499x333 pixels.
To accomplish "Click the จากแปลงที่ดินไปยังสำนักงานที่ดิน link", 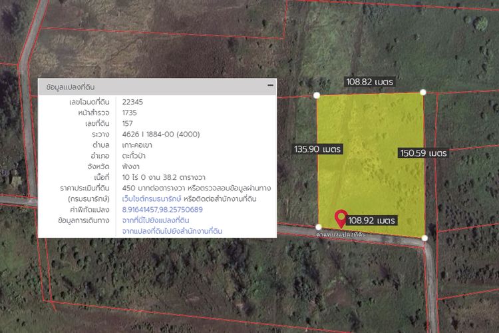I will coord(172,231).
